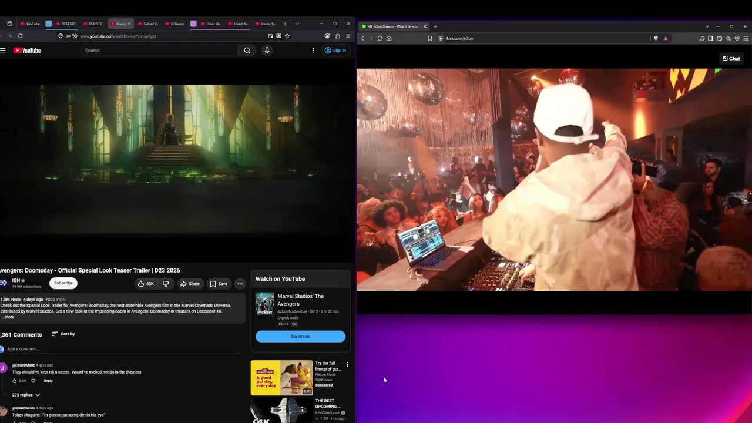Open Brave Shields on the Kick page
Image resolution: width=752 pixels, height=423 pixels.
pos(656,38)
